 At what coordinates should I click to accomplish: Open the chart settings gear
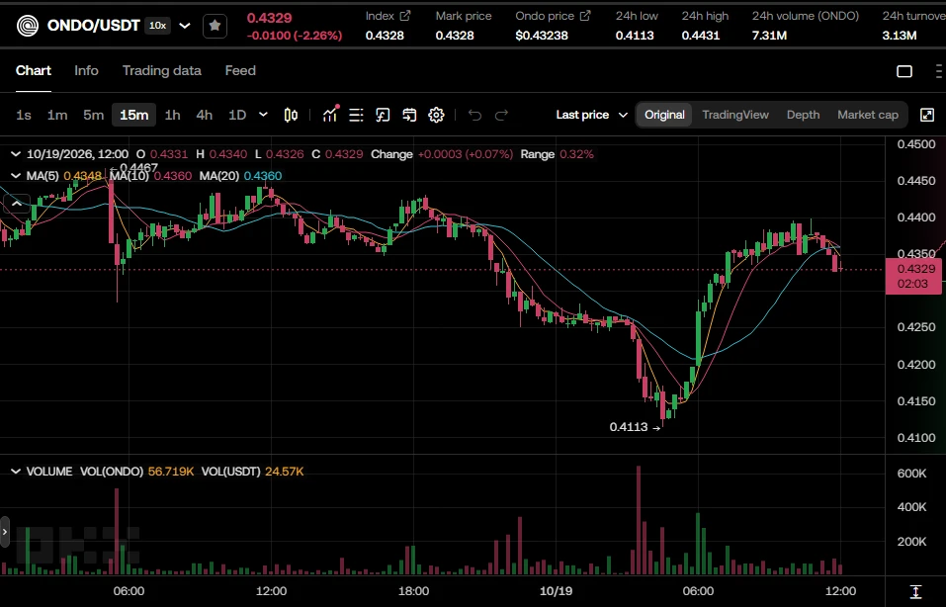(436, 115)
